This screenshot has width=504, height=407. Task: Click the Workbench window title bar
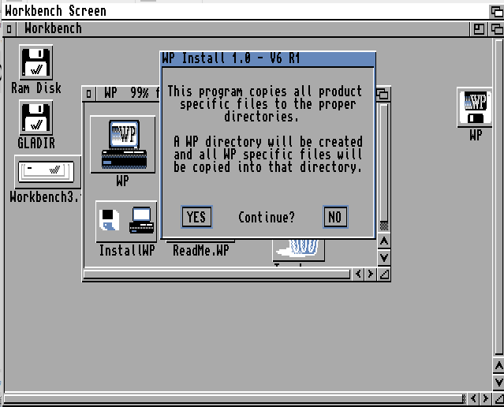tap(243, 29)
